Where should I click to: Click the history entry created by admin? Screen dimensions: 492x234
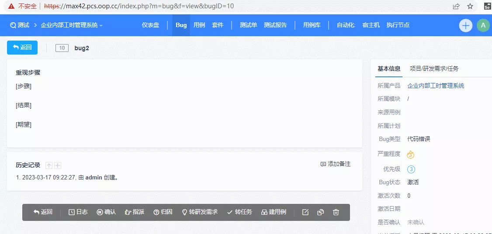[67, 178]
